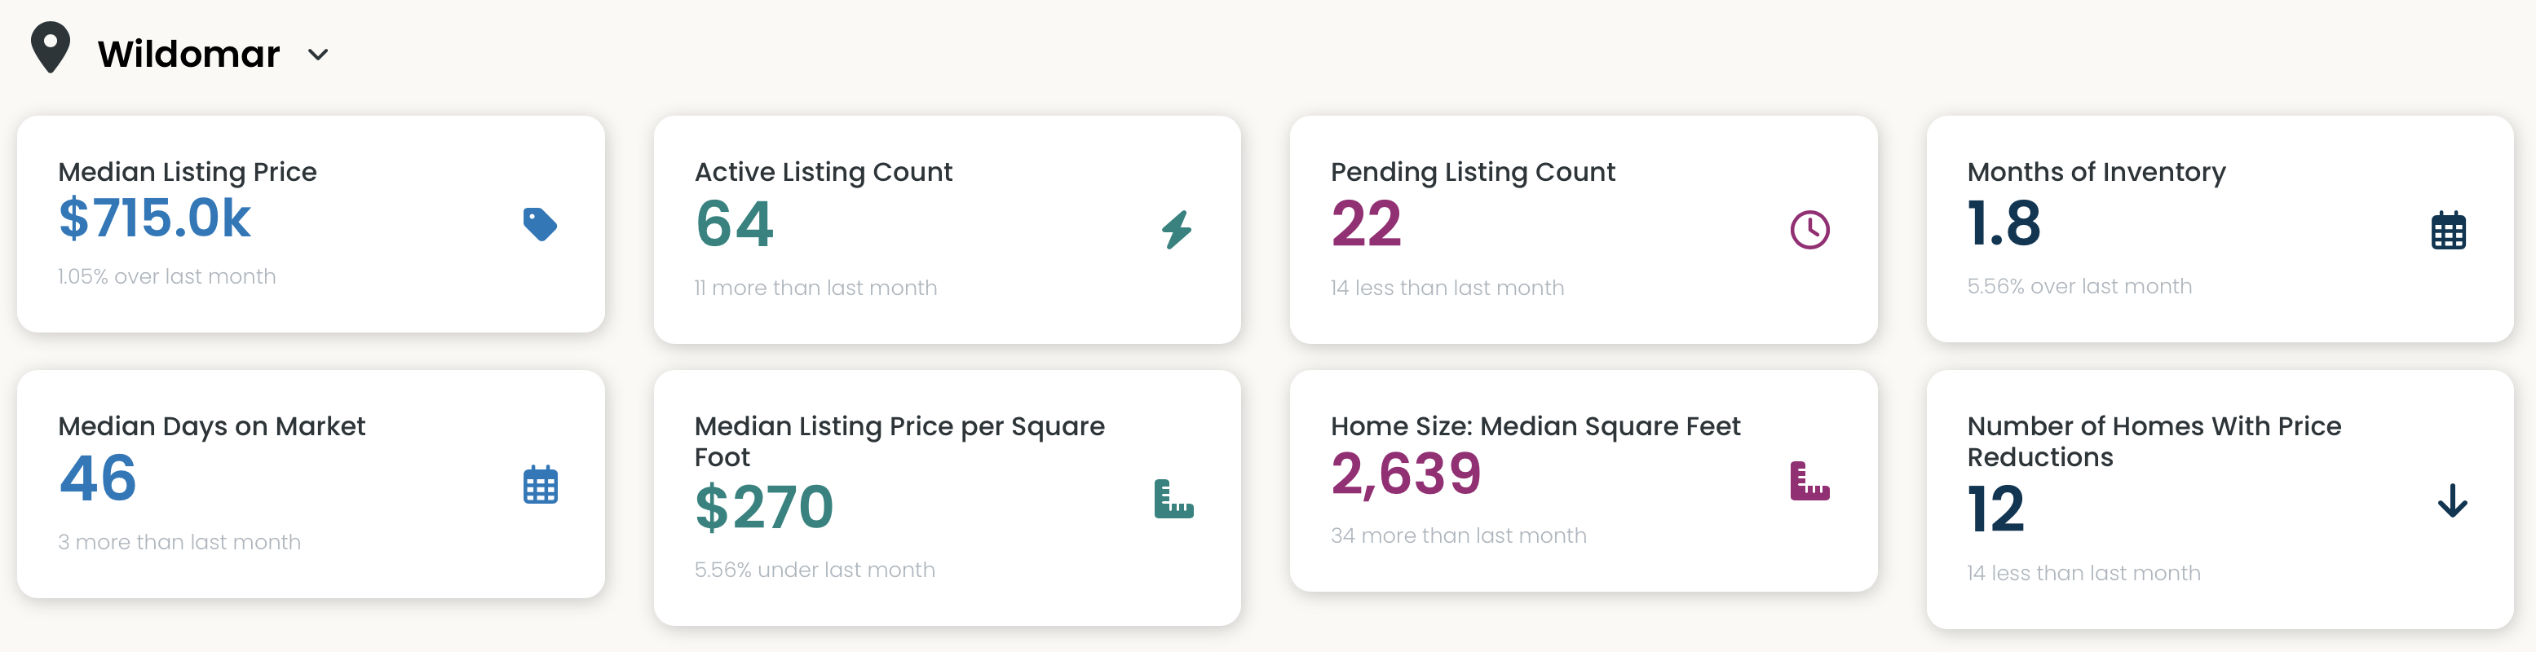Click the down arrow Price Reductions icon
This screenshot has width=2536, height=652.
[2452, 500]
